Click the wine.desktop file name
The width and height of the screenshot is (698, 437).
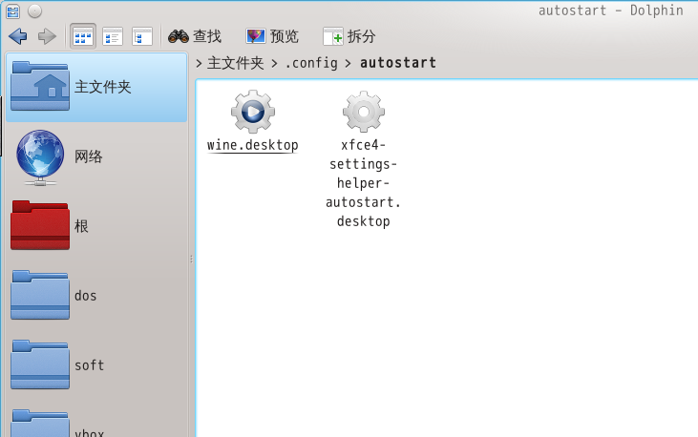pos(252,146)
